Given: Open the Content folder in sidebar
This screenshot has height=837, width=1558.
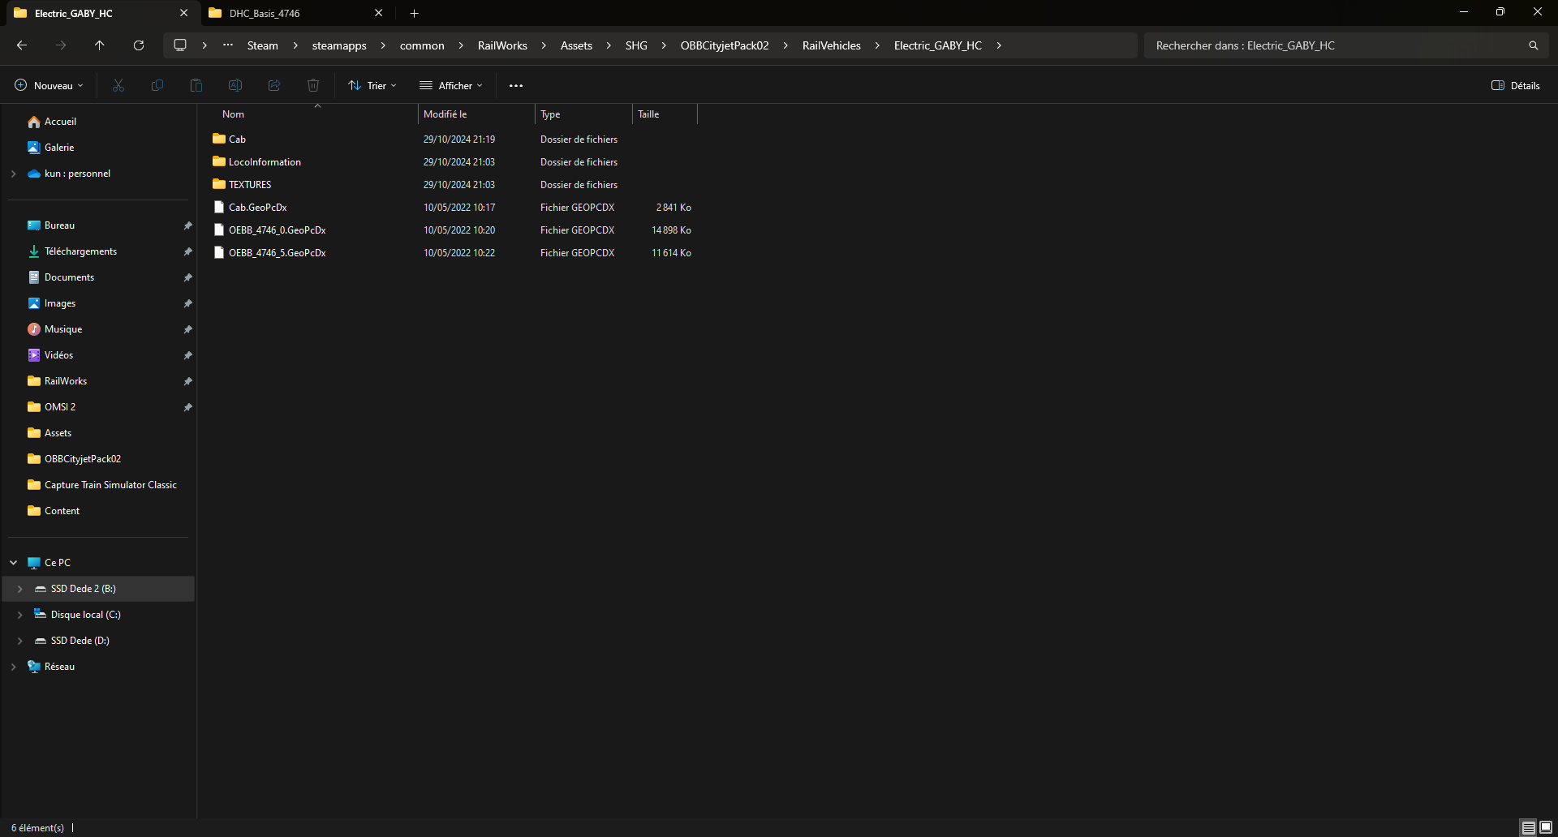Looking at the screenshot, I should pos(54,511).
